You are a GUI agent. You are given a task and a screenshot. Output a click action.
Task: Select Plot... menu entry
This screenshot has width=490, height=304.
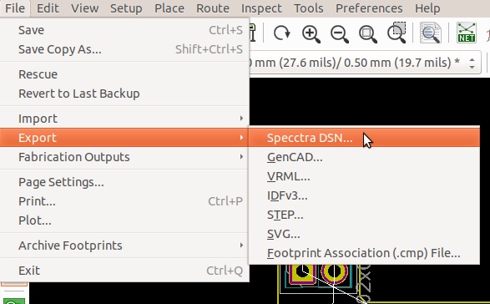click(124, 220)
